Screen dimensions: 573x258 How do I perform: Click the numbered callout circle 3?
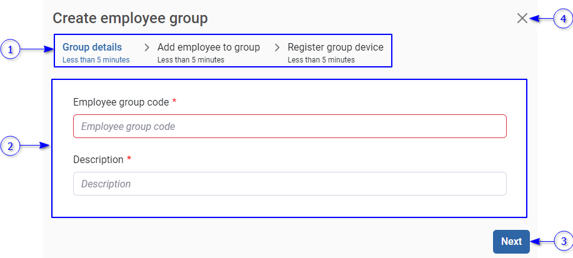[x=564, y=241]
